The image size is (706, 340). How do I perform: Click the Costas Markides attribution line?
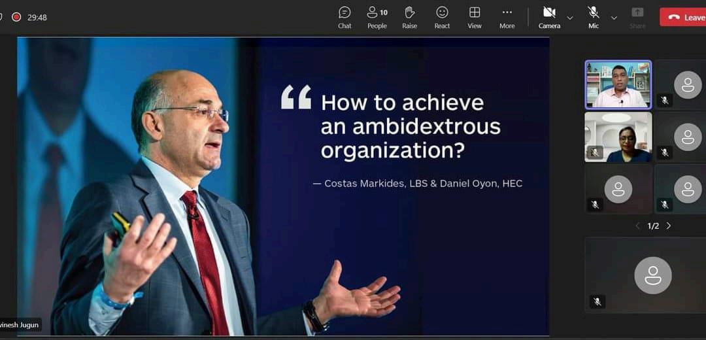(x=417, y=184)
